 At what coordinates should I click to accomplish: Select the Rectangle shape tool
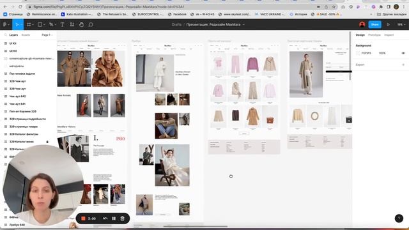click(x=40, y=24)
